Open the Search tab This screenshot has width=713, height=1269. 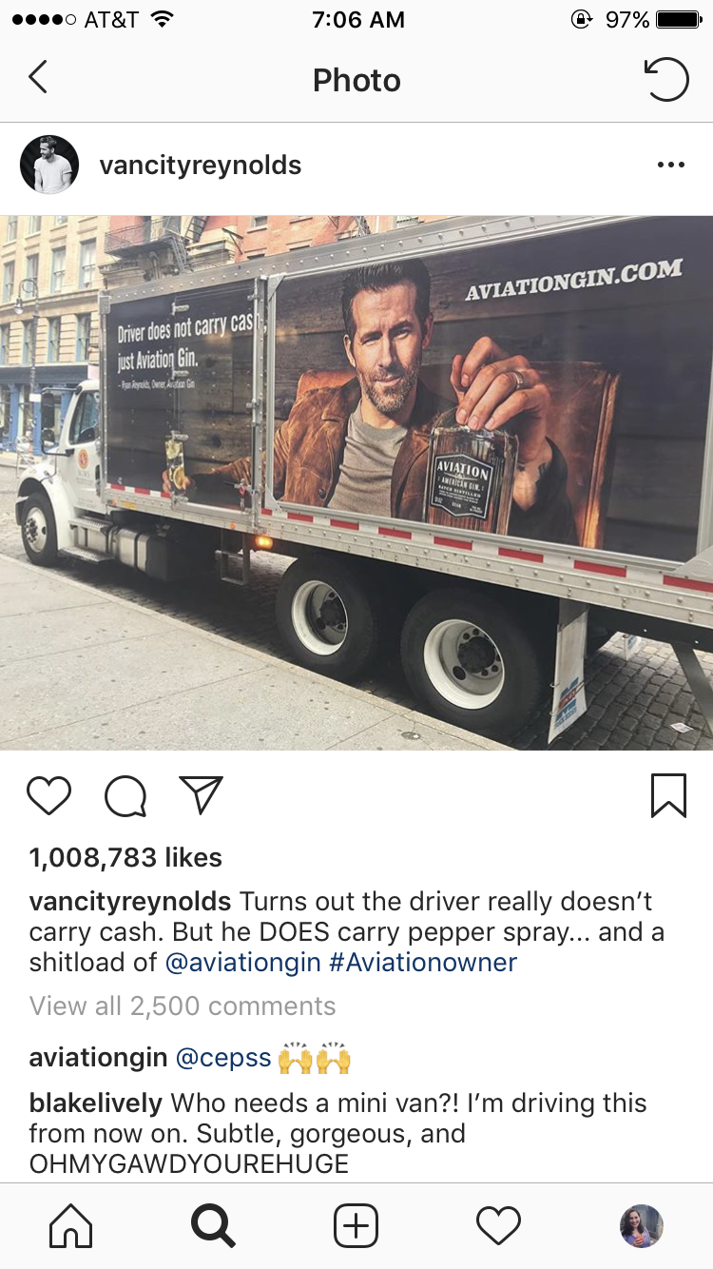214,1226
